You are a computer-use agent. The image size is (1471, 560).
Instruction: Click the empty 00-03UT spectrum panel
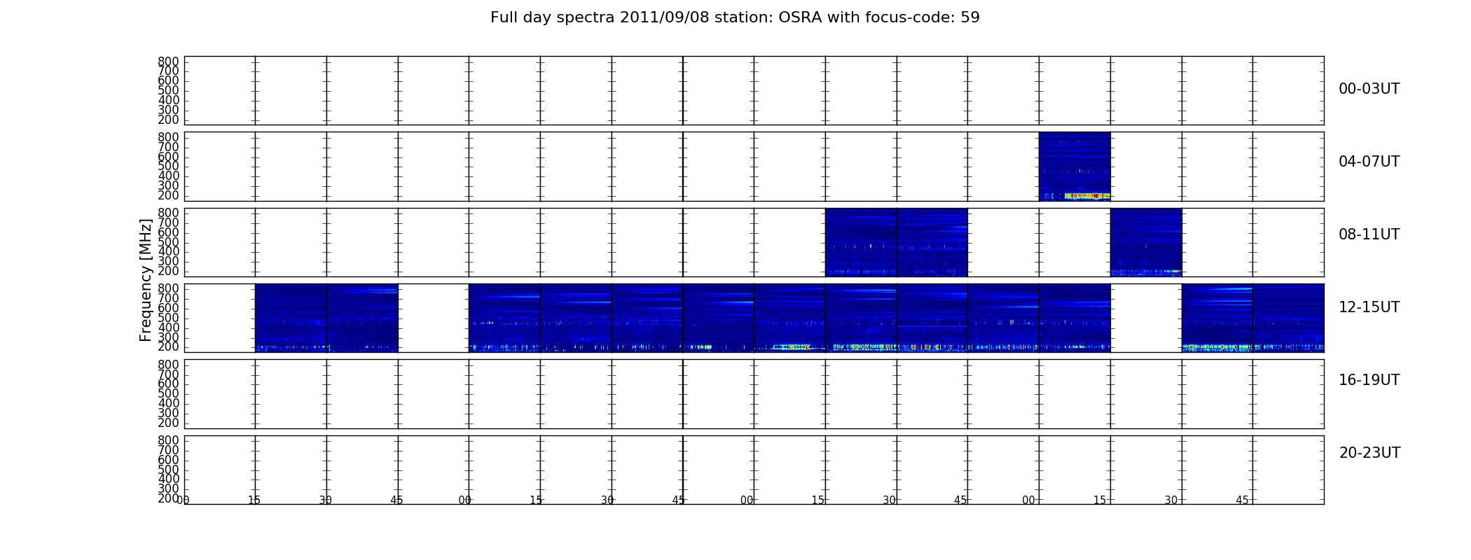[754, 91]
